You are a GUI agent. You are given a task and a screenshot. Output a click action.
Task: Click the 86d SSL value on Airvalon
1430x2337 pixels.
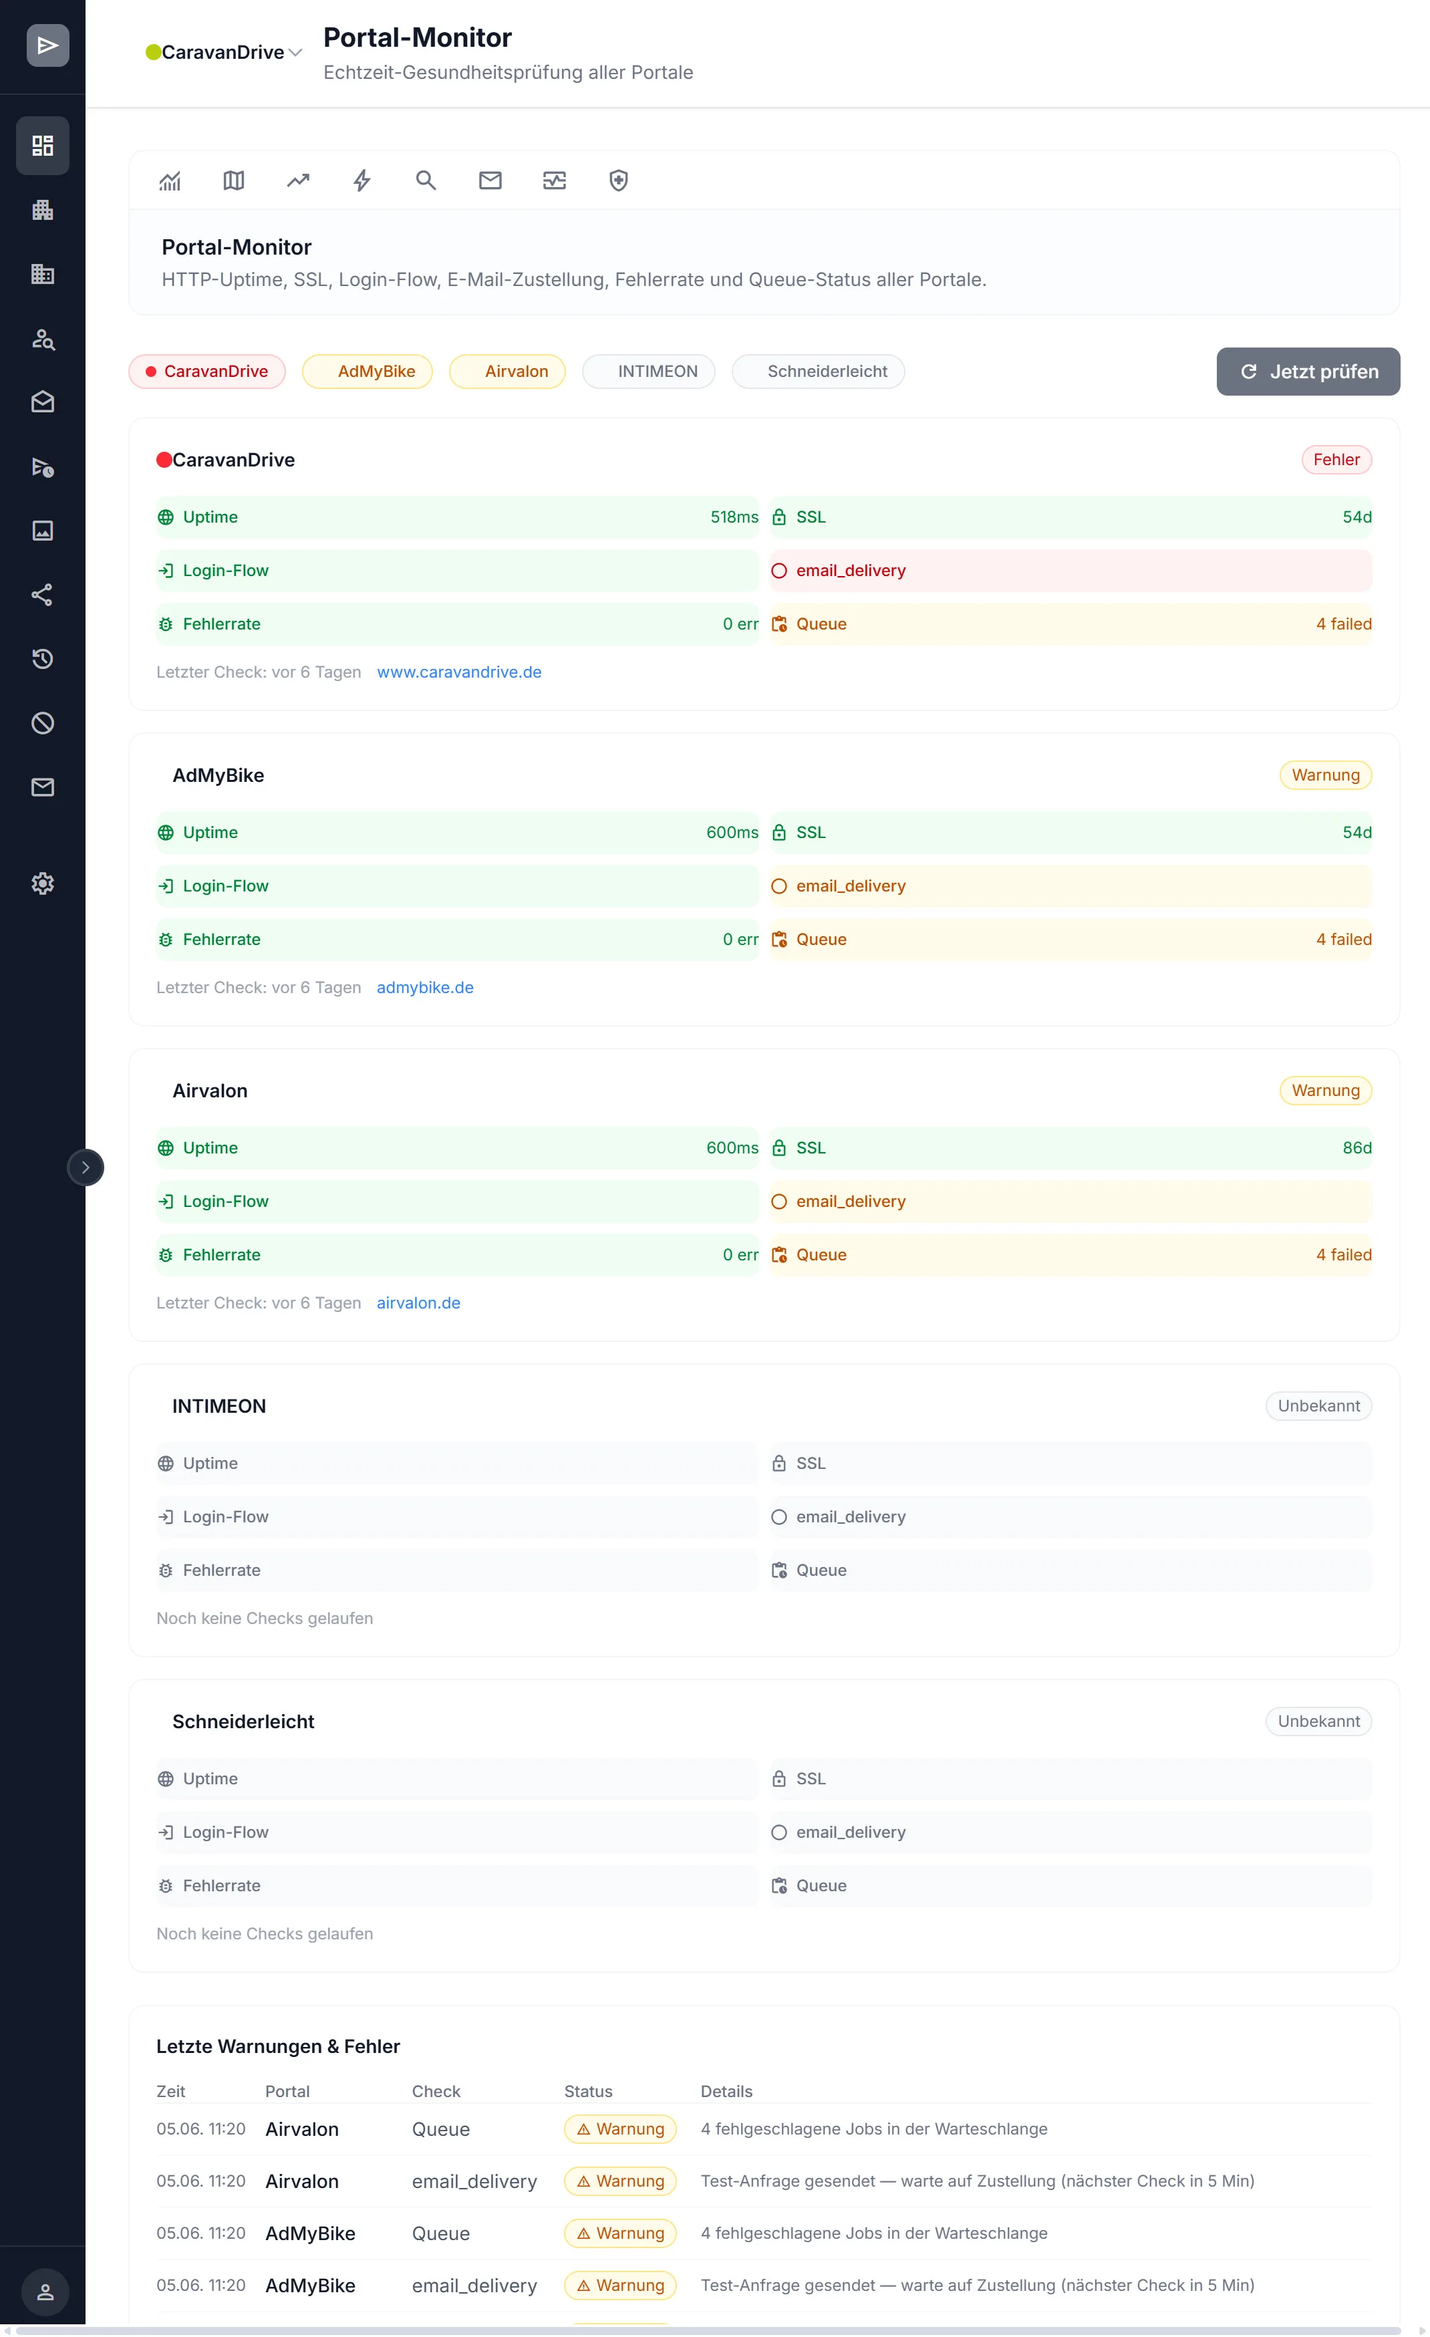point(1357,1147)
